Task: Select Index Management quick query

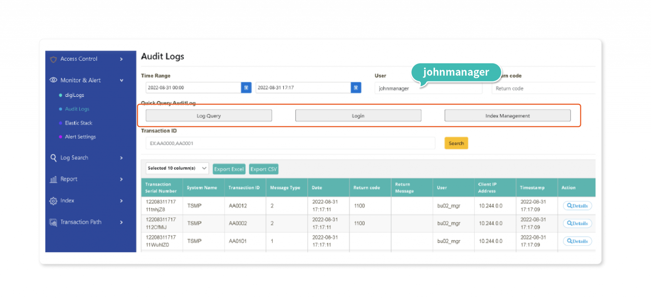Action: tap(507, 115)
